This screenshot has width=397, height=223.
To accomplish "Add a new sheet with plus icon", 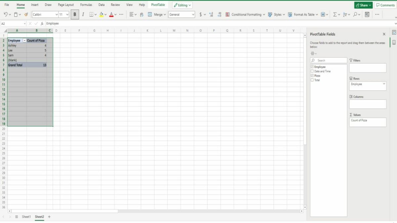I will pos(49,217).
